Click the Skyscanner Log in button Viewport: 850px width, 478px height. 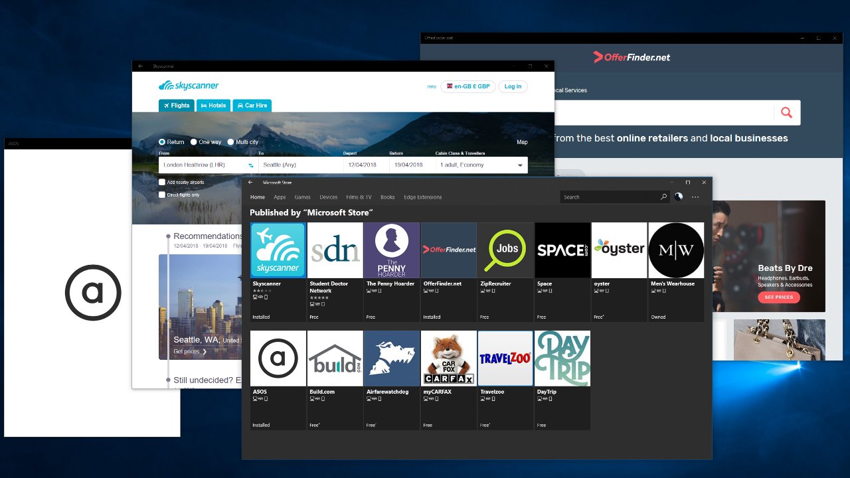[513, 86]
